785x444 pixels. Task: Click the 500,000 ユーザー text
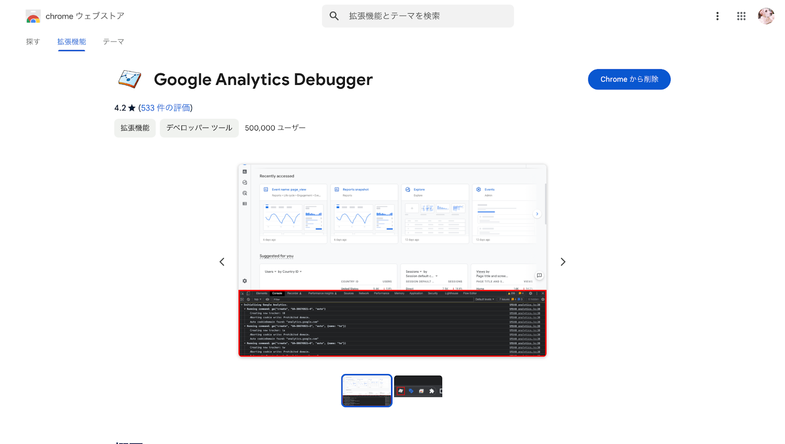coord(275,128)
